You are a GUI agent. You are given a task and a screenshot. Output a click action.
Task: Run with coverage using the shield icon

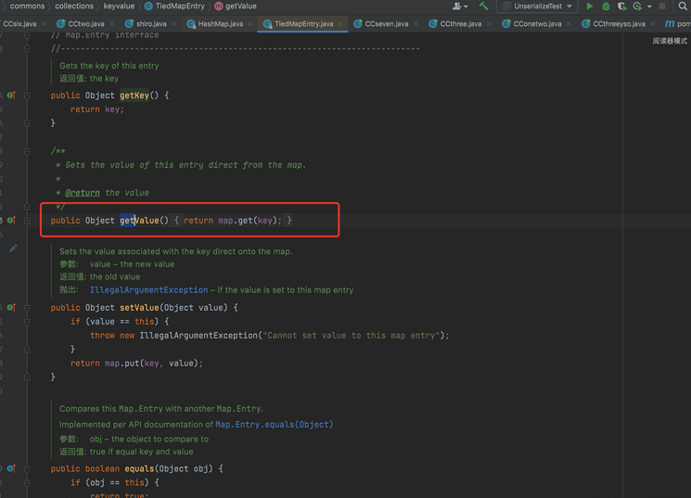(621, 6)
